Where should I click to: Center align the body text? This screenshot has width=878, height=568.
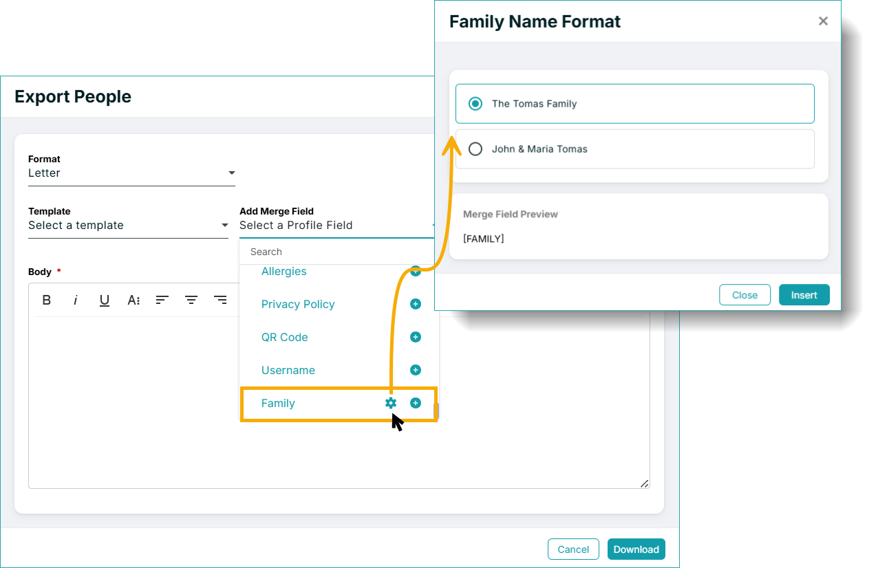tap(191, 300)
